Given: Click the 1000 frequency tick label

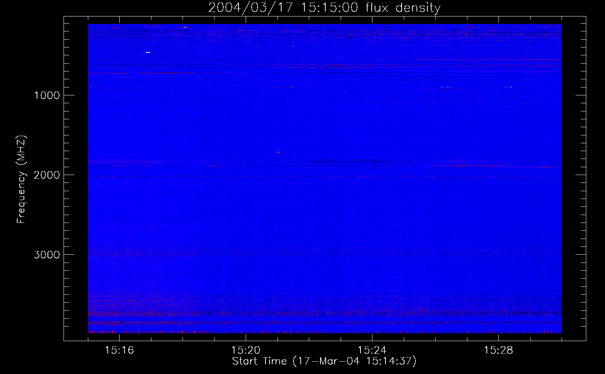Looking at the screenshot, I should 47,95.
